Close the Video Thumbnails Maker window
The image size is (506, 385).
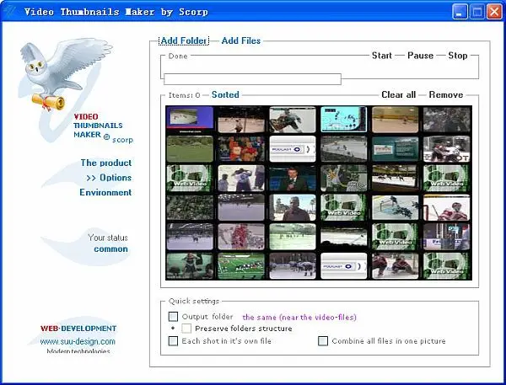click(x=494, y=12)
